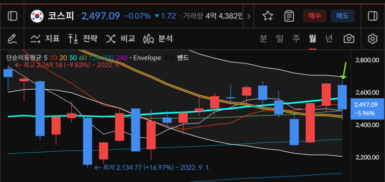Open chart settings gear icon

click(373, 39)
